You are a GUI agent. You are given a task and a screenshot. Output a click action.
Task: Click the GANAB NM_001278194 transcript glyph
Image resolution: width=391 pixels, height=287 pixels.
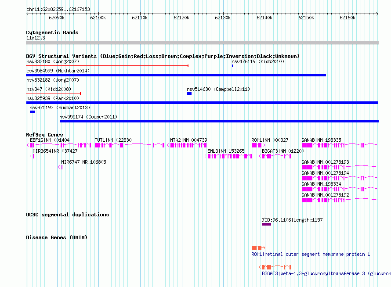pyautogui.click(x=340, y=178)
